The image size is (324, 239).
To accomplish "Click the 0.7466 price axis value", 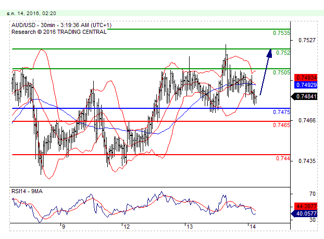I will click(x=307, y=120).
